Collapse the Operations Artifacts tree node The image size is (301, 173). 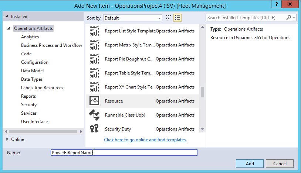click(x=9, y=28)
